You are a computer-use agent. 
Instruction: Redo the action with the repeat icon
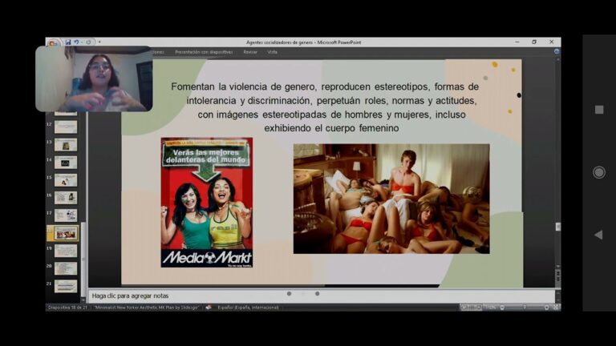(88, 42)
